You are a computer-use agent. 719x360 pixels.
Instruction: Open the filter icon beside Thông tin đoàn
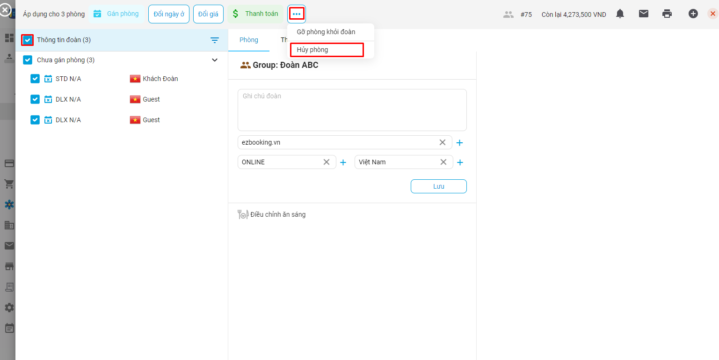[215, 40]
